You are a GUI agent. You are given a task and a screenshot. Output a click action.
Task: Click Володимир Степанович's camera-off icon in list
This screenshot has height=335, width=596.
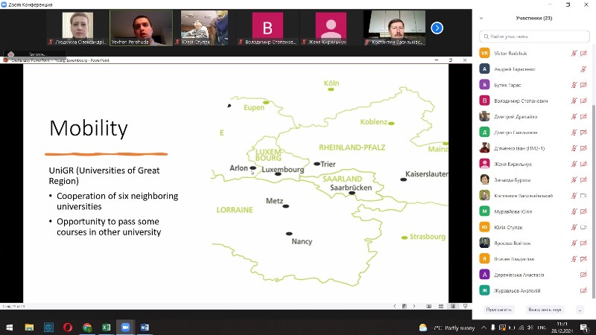(583, 101)
